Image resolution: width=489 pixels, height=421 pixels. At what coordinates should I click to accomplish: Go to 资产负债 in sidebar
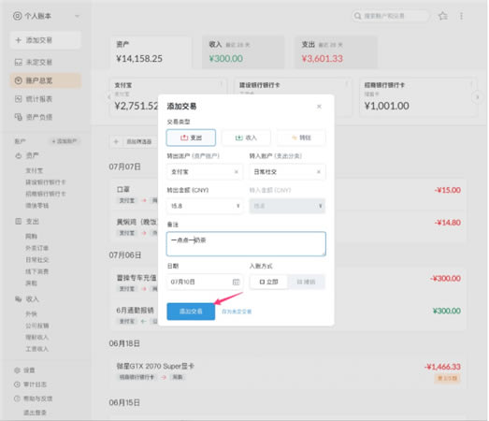[34, 117]
